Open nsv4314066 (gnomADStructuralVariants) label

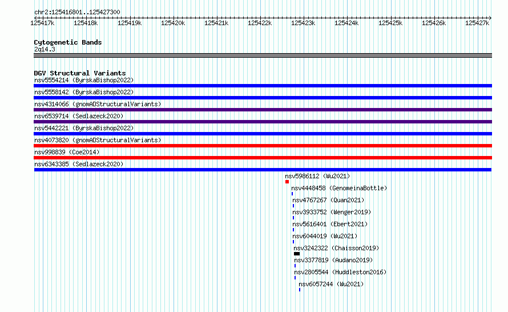(98, 104)
